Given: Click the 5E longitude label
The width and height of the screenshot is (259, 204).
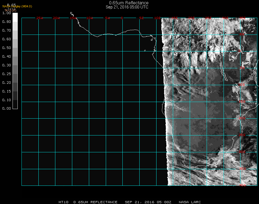Looking at the screenshot, I should (x=141, y=18).
